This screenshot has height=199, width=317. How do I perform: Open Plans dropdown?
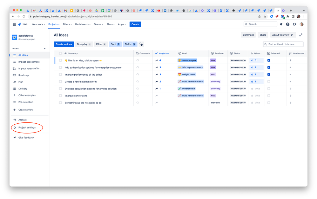pyautogui.click(x=111, y=24)
